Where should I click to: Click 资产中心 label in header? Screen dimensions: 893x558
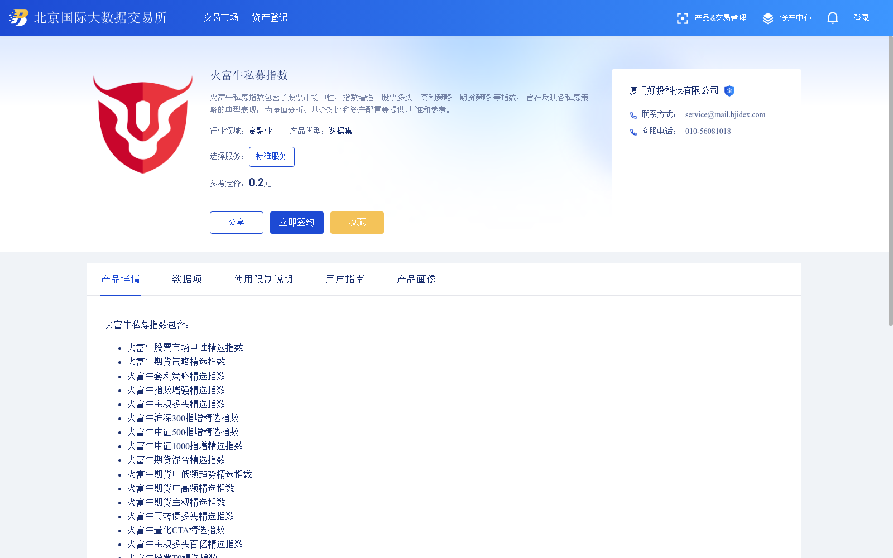795,18
